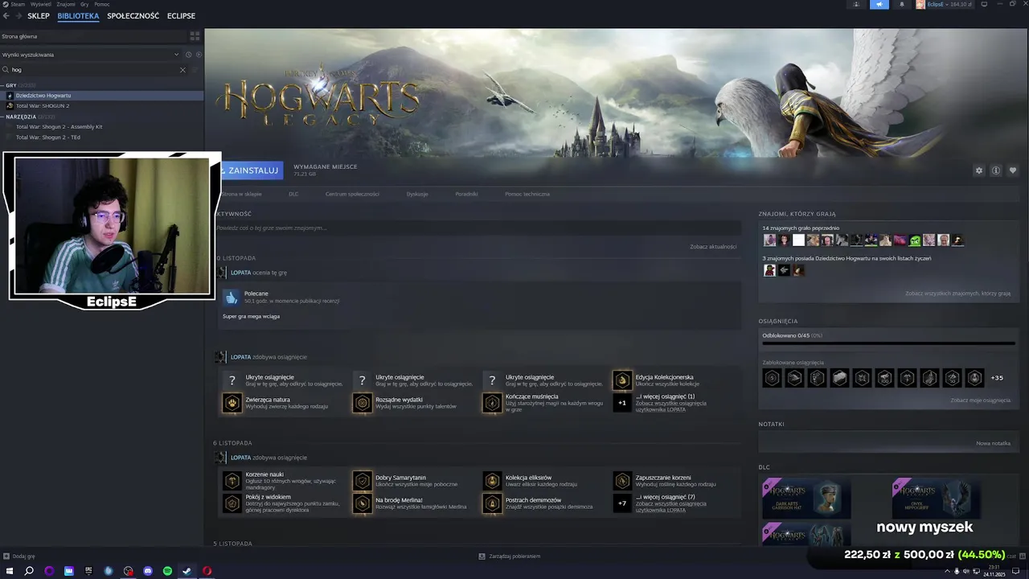Click the recent activity clock filter icon

click(x=188, y=55)
